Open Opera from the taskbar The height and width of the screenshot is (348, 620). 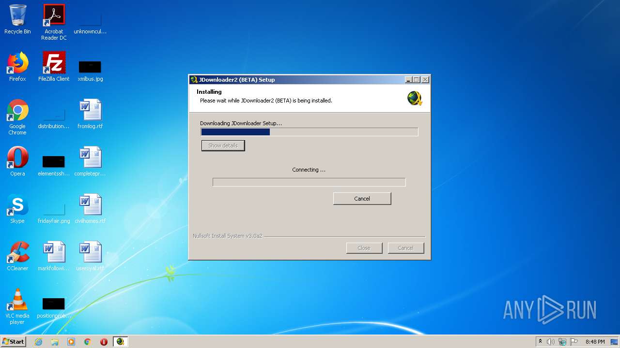tap(104, 342)
